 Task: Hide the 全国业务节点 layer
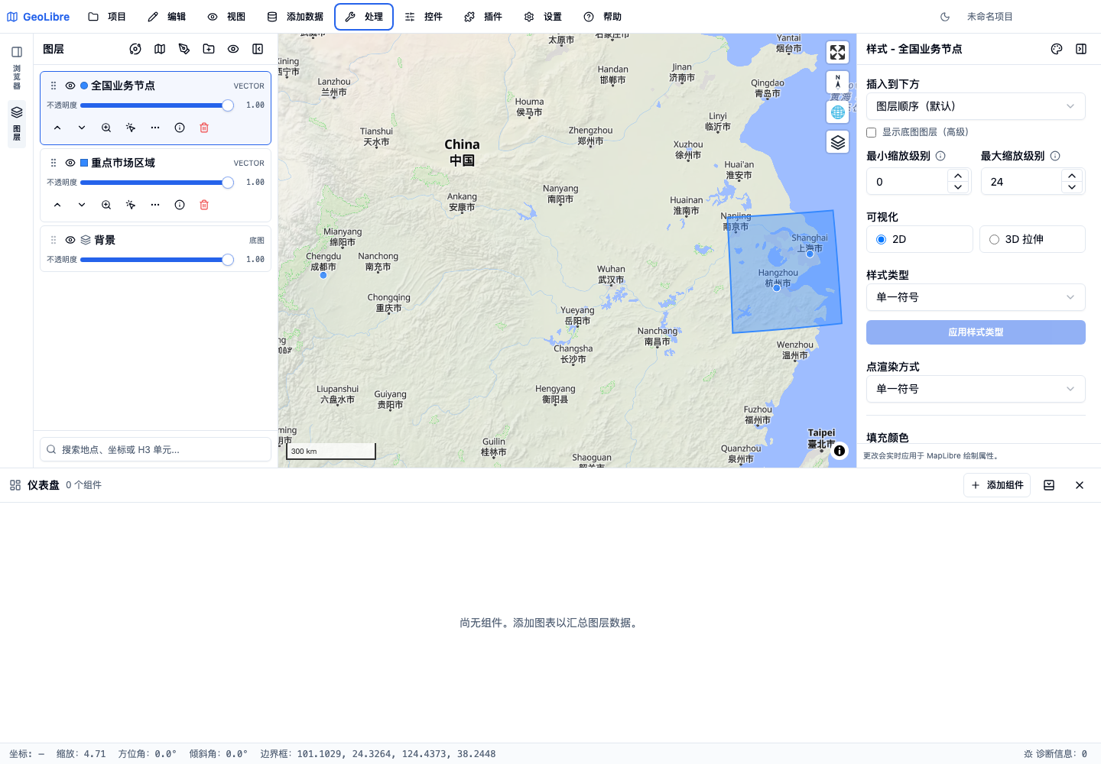[70, 86]
